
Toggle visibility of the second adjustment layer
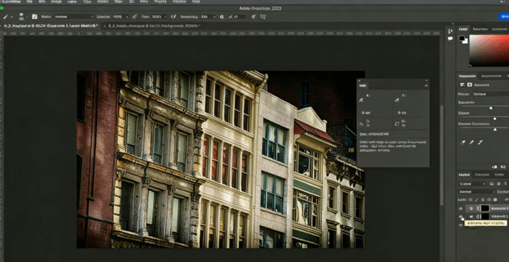point(461,217)
